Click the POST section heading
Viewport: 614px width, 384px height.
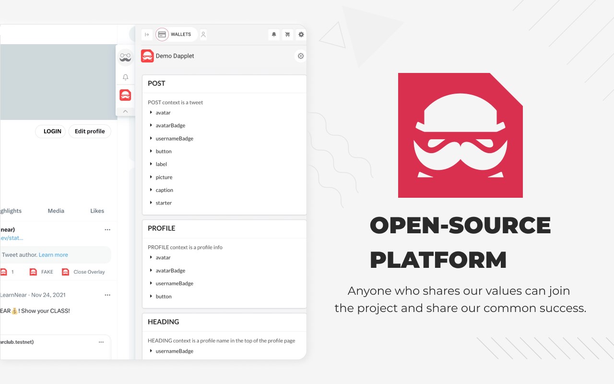(x=156, y=84)
